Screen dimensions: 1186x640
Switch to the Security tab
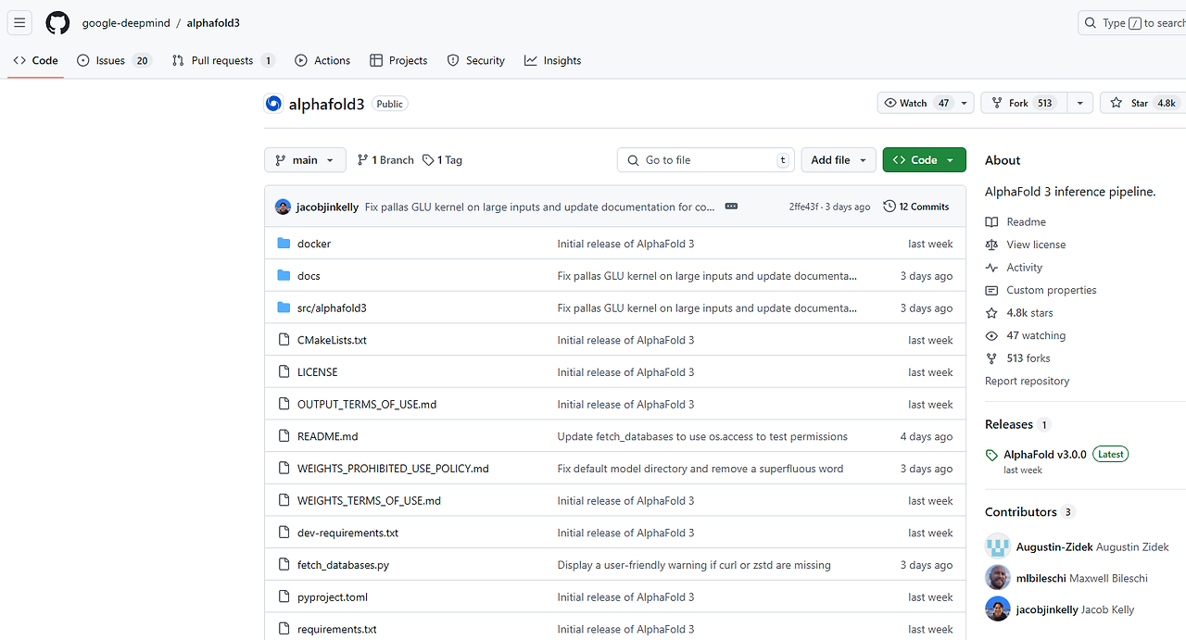click(476, 60)
